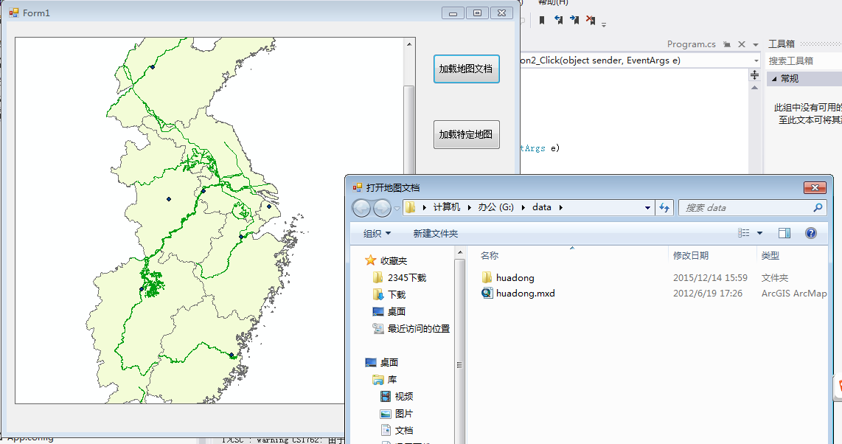Collapse the 常规 toolbox group
This screenshot has height=444, width=842.
[773, 78]
